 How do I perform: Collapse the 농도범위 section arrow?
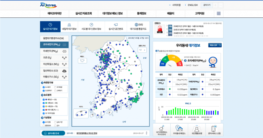42,95
